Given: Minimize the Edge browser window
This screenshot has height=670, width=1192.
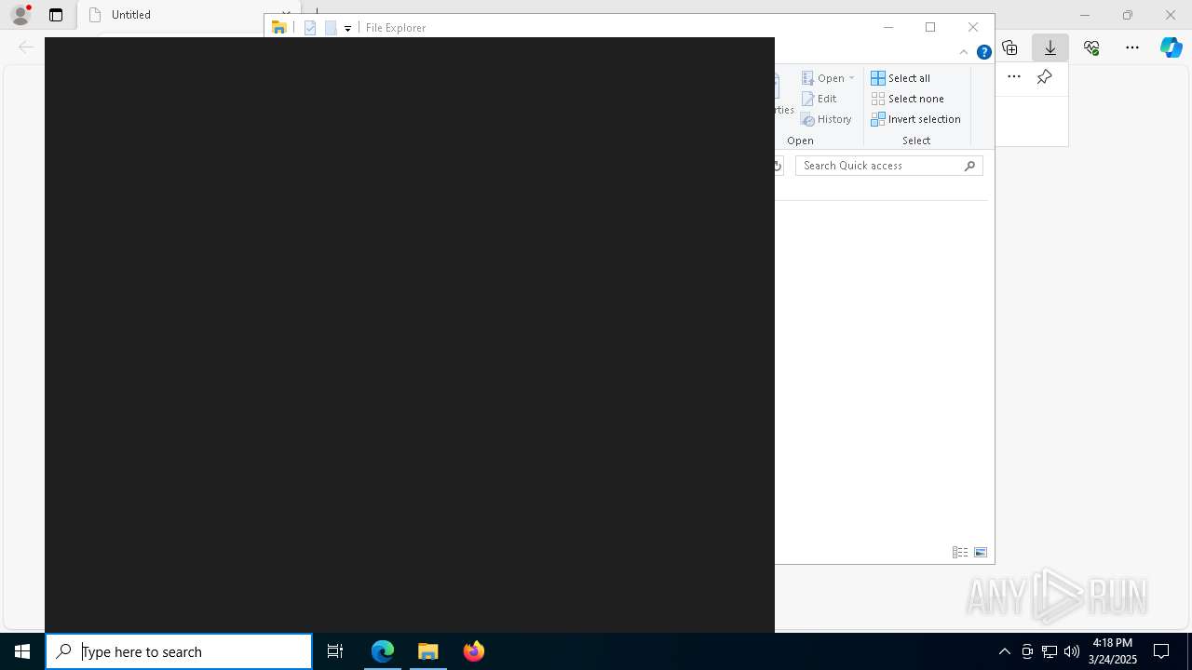Looking at the screenshot, I should point(1085,15).
